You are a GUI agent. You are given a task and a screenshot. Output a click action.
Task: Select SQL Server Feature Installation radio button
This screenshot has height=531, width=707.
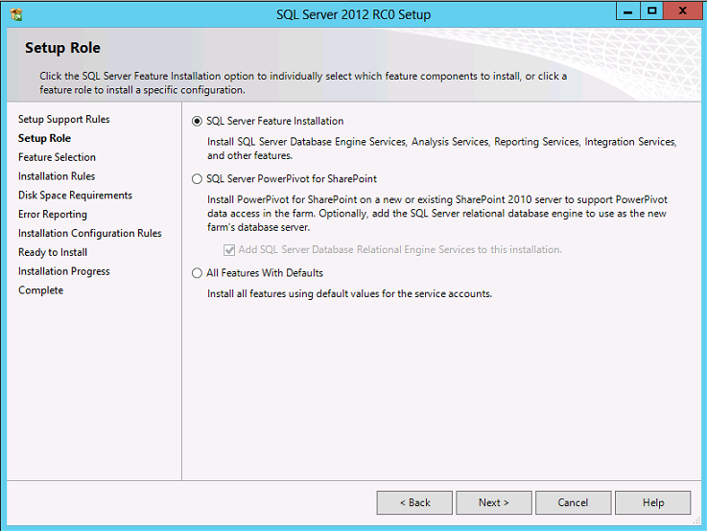pos(197,121)
